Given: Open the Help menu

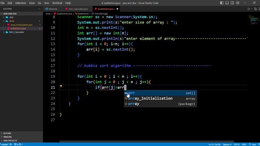Looking at the screenshot, I should click(x=68, y=3).
